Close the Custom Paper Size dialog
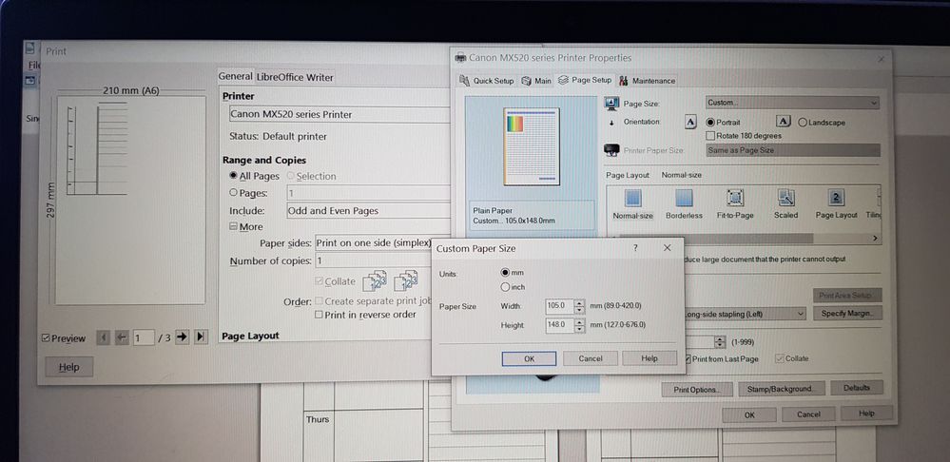The height and width of the screenshot is (462, 950). click(667, 248)
